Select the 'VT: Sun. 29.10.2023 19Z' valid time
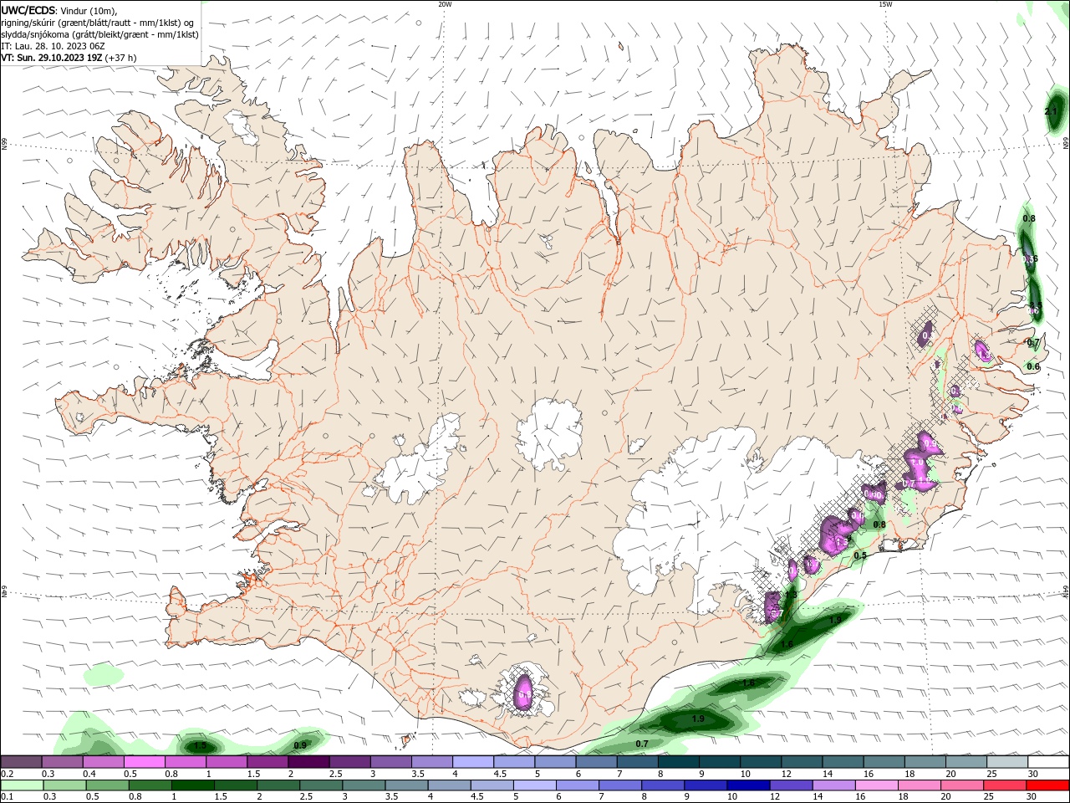1070x803 pixels. [53, 58]
